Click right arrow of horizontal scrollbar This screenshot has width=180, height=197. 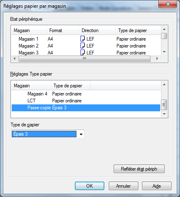(x=157, y=59)
